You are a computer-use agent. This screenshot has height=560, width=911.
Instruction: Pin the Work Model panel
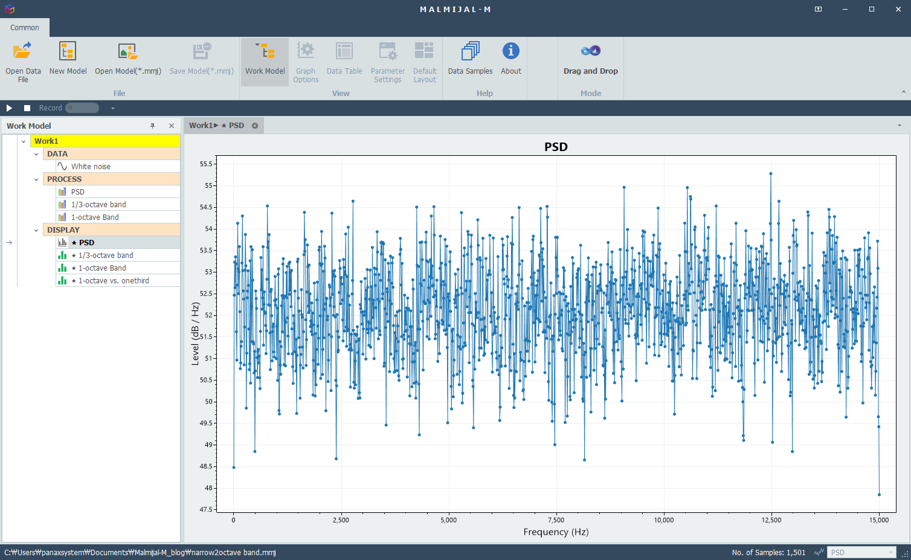click(153, 126)
